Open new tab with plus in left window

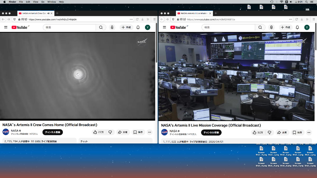point(57,13)
